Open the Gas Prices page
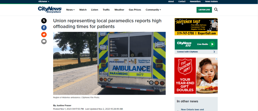 pos(135,10)
